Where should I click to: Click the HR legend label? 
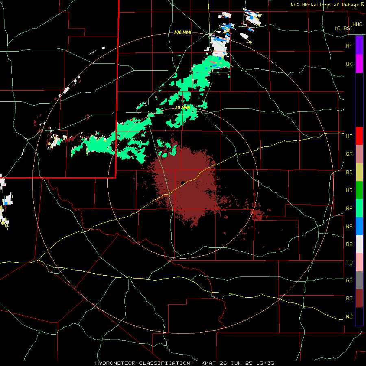point(349,190)
